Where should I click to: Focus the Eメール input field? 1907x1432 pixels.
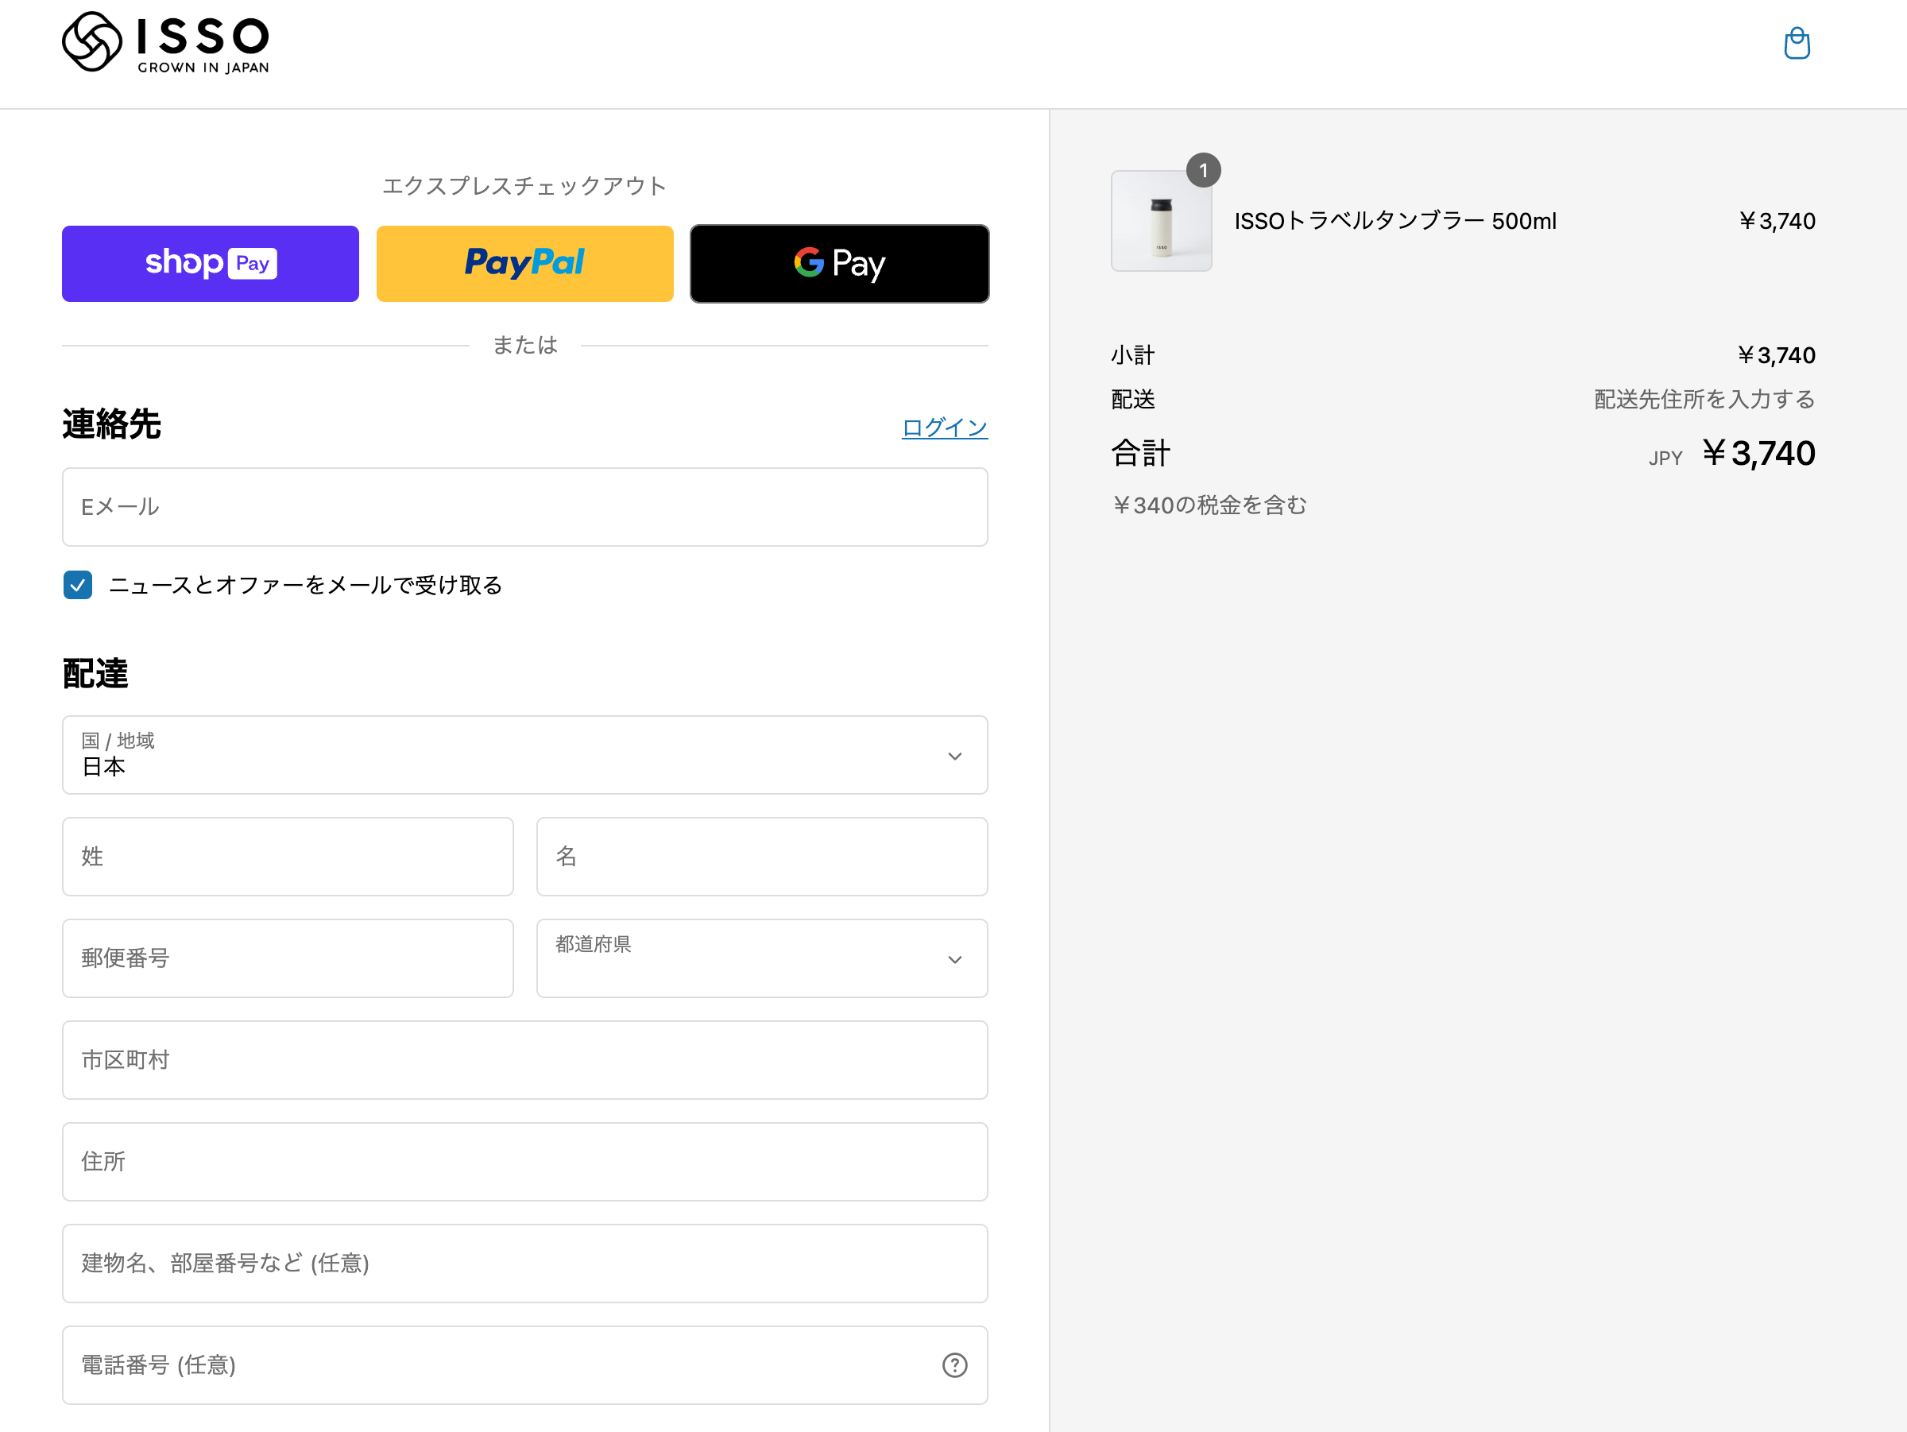coord(524,507)
